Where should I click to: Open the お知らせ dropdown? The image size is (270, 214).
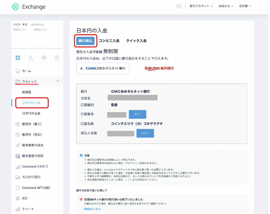(x=226, y=6)
